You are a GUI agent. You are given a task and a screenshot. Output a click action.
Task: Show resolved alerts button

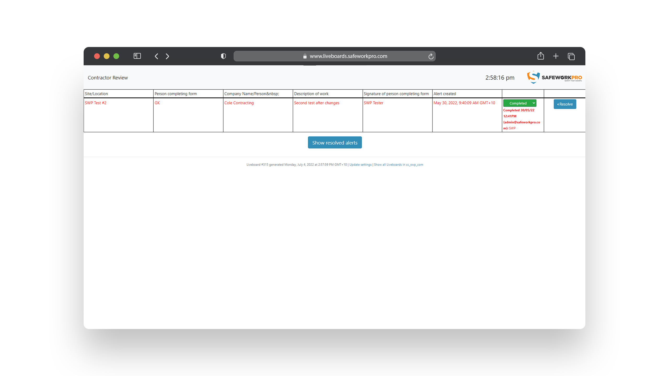[x=334, y=142]
